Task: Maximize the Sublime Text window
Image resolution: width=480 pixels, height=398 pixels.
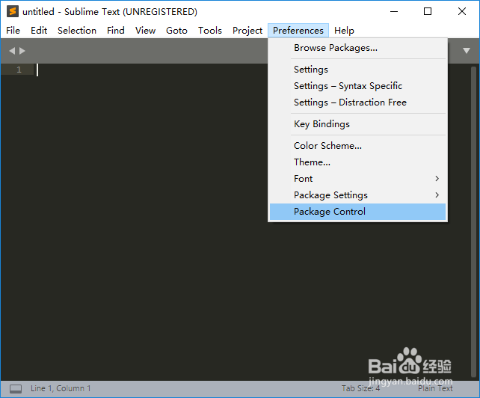Action: 428,12
